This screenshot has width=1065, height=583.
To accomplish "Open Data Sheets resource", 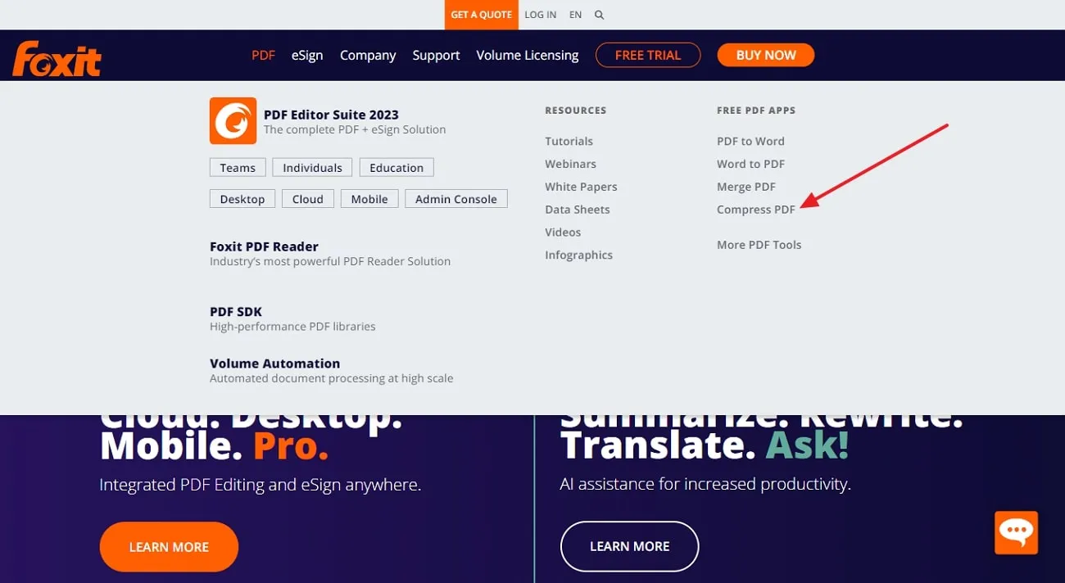I will (x=578, y=210).
